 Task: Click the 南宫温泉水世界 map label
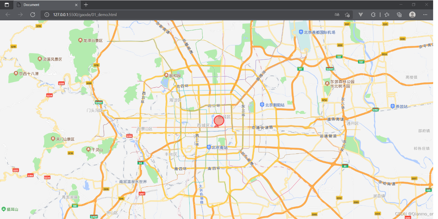click(x=133, y=182)
